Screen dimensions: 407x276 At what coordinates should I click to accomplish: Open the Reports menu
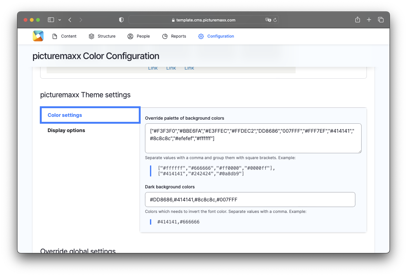tap(174, 36)
